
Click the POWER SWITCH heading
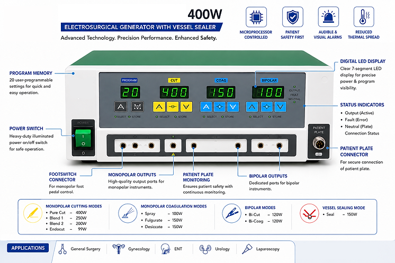point(26,129)
